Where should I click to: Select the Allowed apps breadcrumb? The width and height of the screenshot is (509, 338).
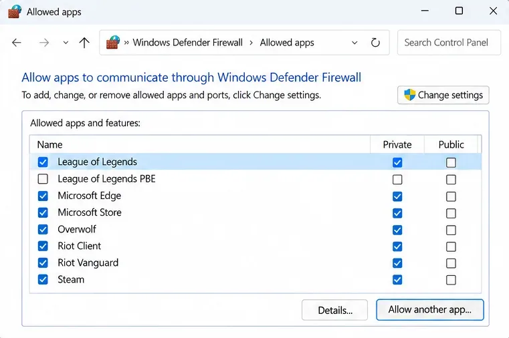coord(287,43)
